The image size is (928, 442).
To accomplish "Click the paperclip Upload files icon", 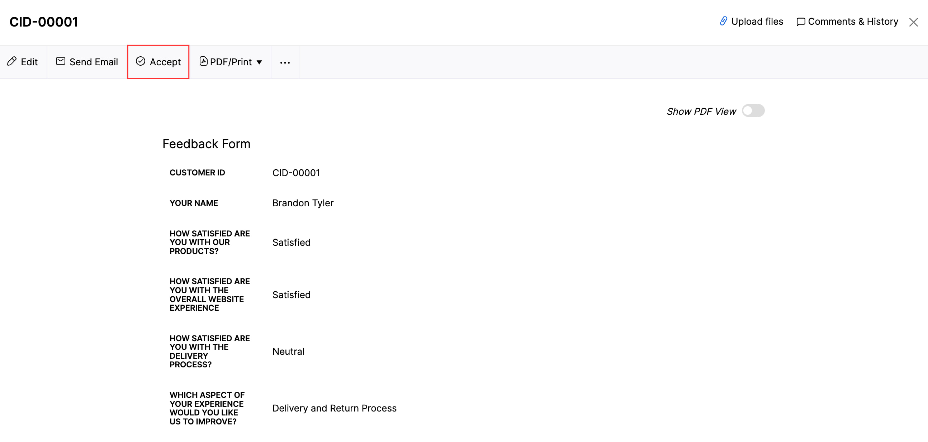I will click(723, 21).
